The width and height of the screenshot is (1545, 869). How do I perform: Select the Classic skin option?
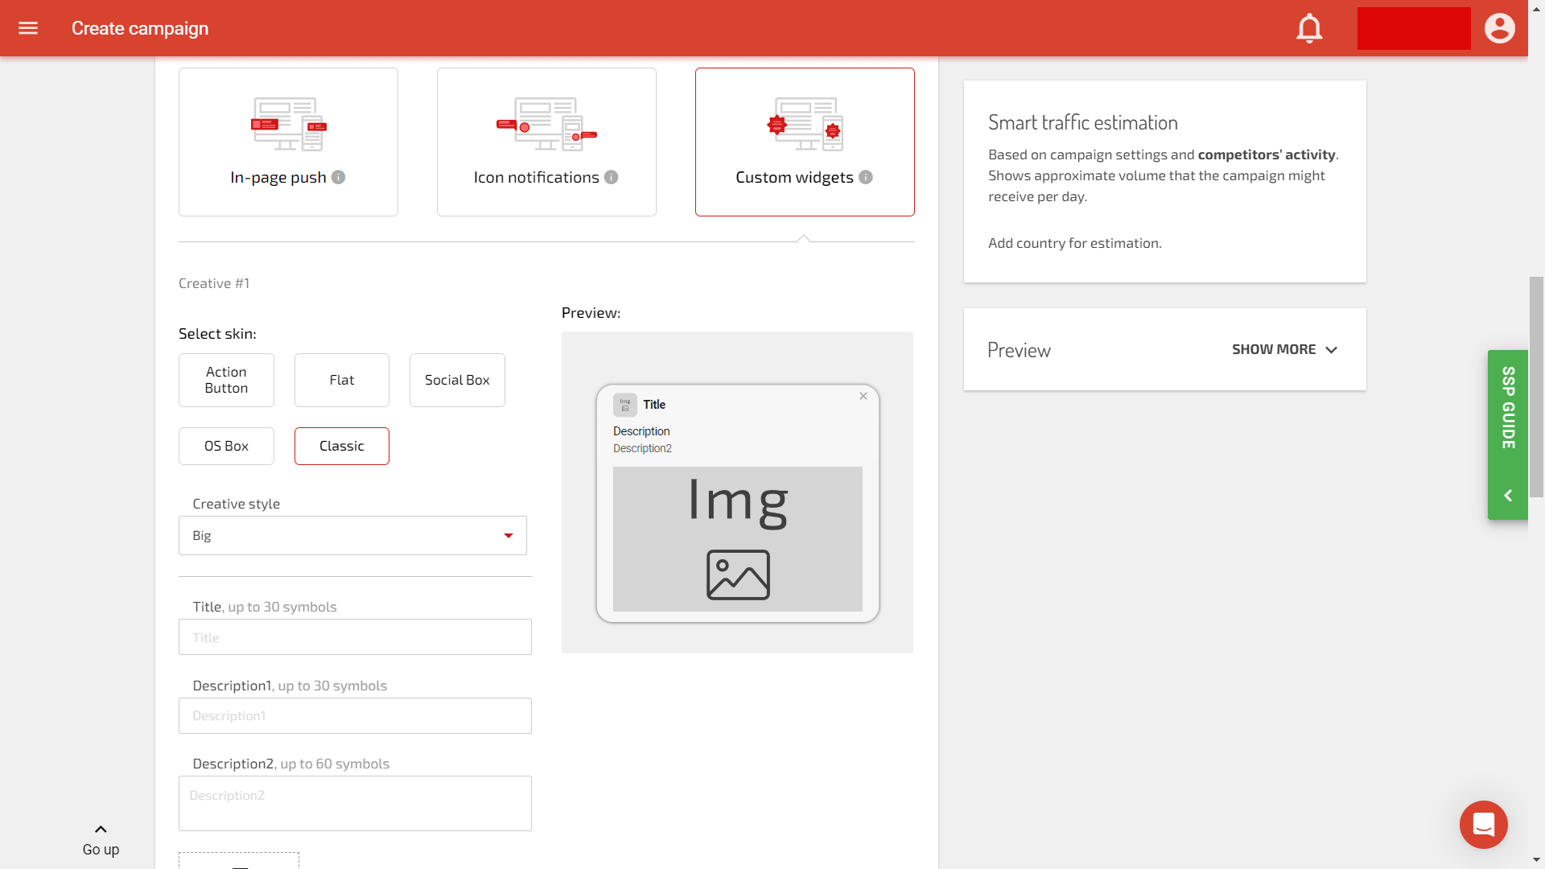click(x=340, y=445)
